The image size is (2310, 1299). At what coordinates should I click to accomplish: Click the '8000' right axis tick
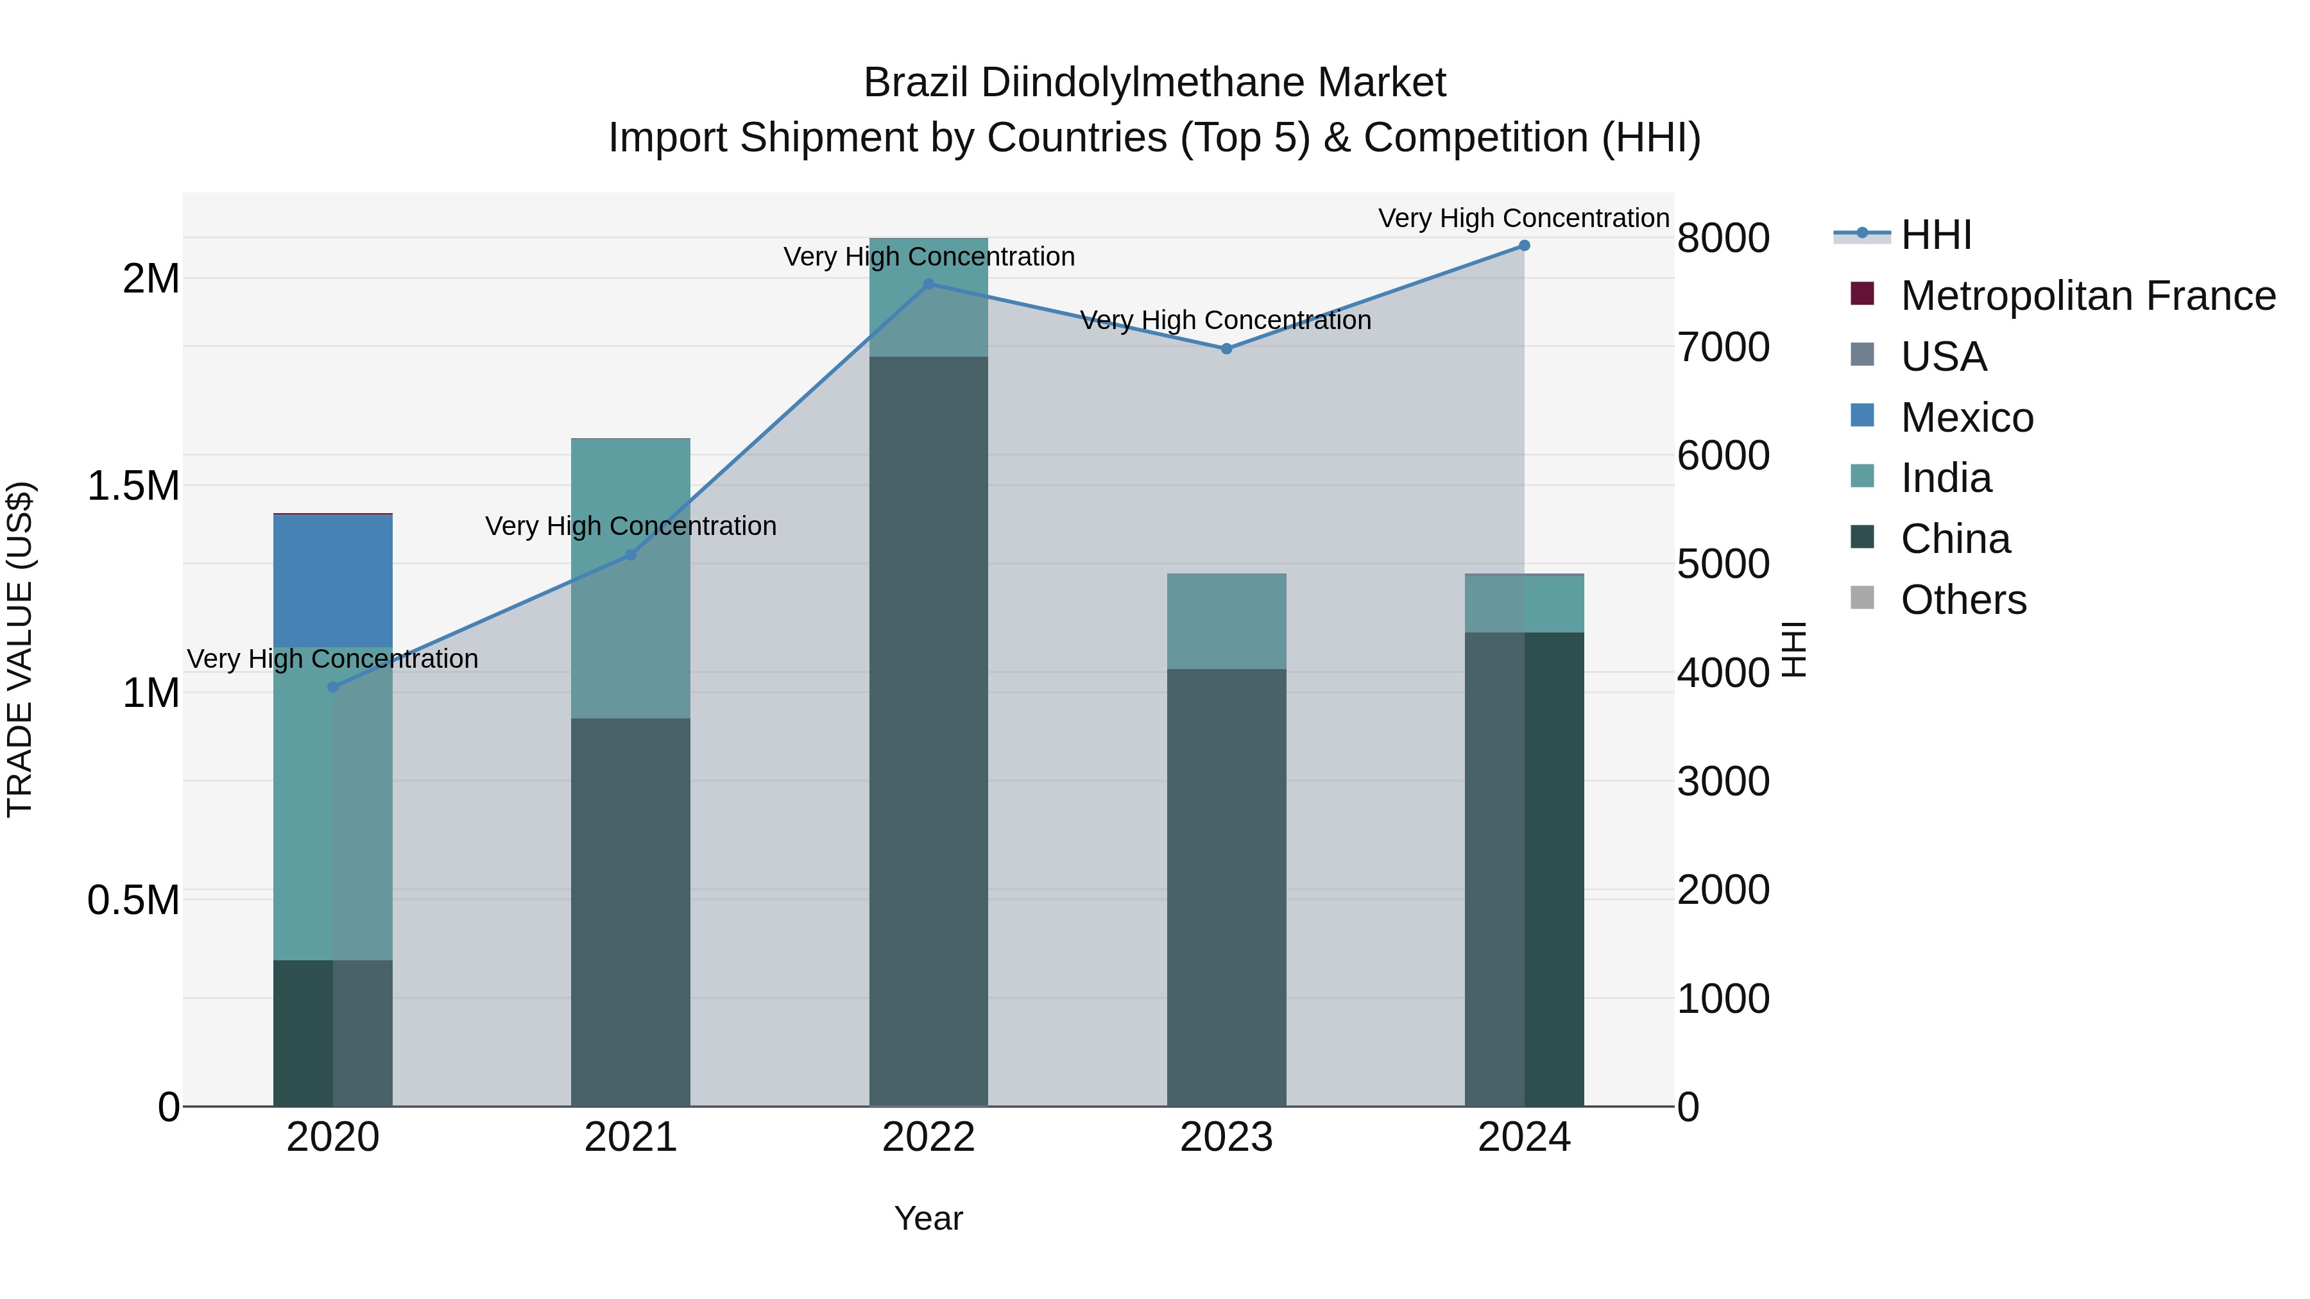point(1724,239)
